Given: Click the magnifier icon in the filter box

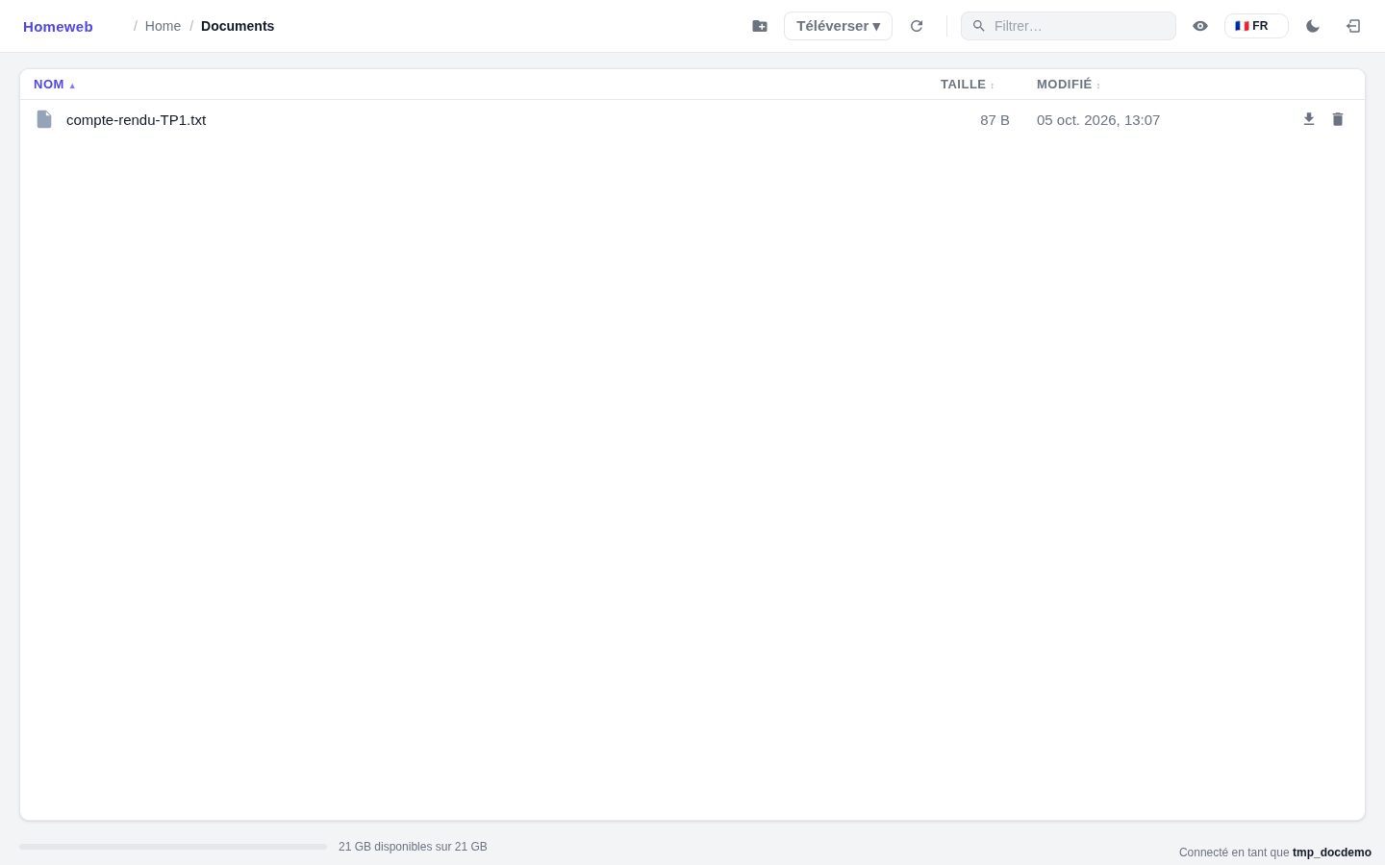Looking at the screenshot, I should 979,26.
